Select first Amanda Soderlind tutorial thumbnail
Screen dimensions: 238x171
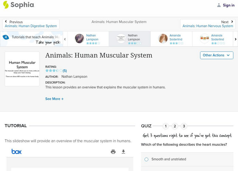pos(163,39)
